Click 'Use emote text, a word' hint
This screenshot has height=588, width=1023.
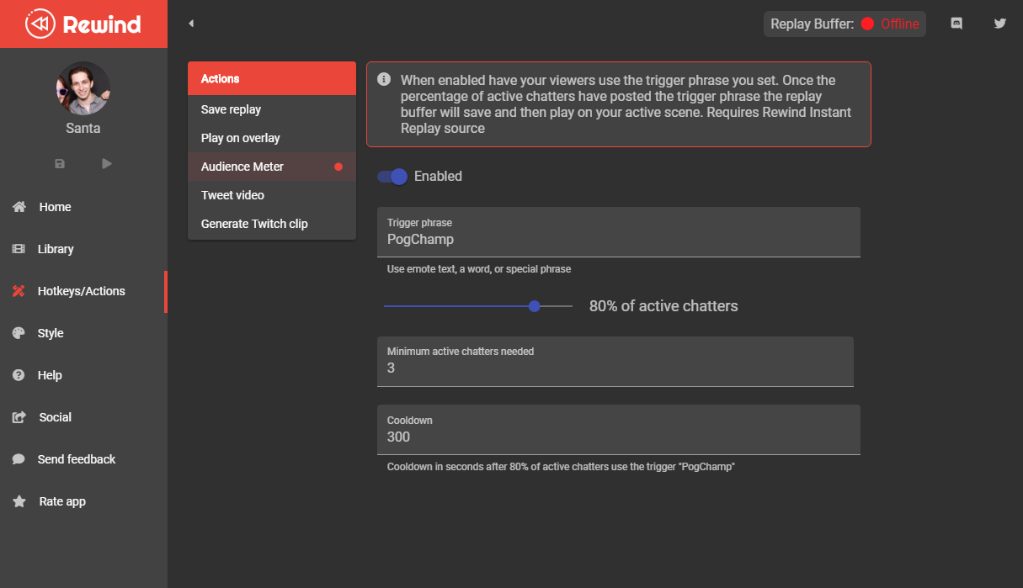click(479, 269)
